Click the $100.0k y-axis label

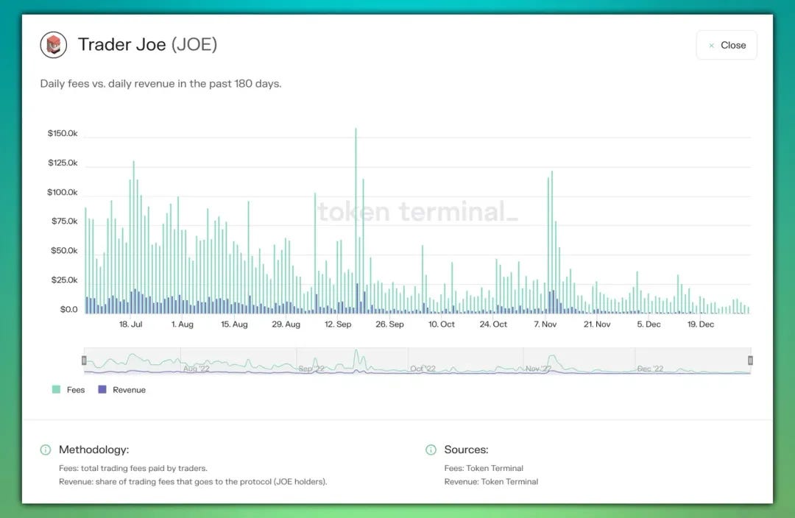click(x=63, y=192)
